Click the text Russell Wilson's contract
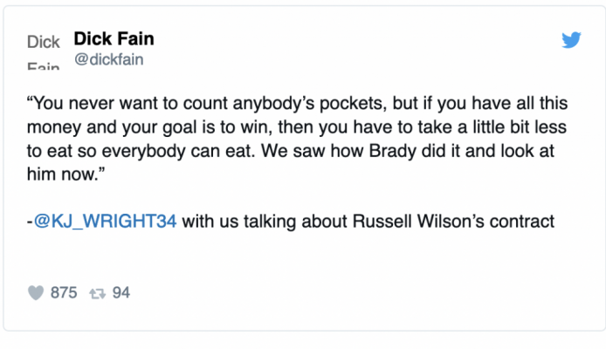Screen dimensions: 606x349 pos(454,222)
